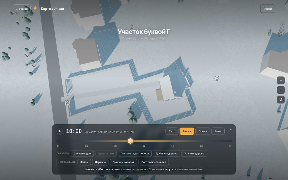288x180 pixels.
Task: Toggle the Забор visibility
Action: coord(84,162)
